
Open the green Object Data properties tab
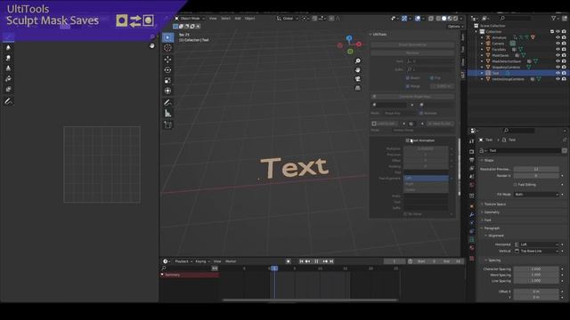pos(472,240)
